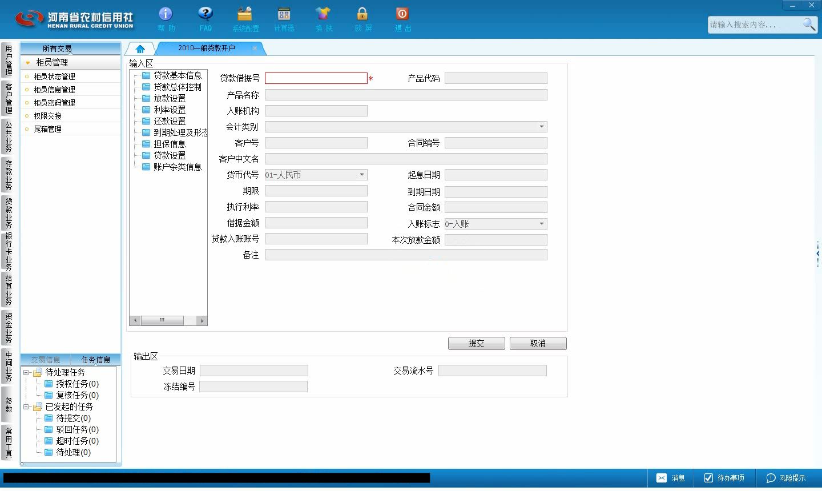Click the tree scrollbar right arrow
This screenshot has height=491, width=822.
202,320
